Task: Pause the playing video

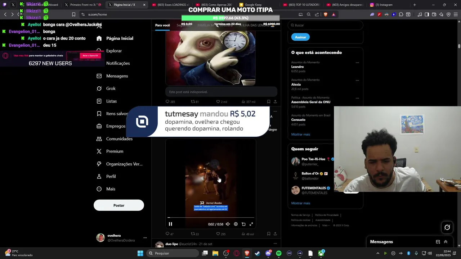Action: pos(170,224)
